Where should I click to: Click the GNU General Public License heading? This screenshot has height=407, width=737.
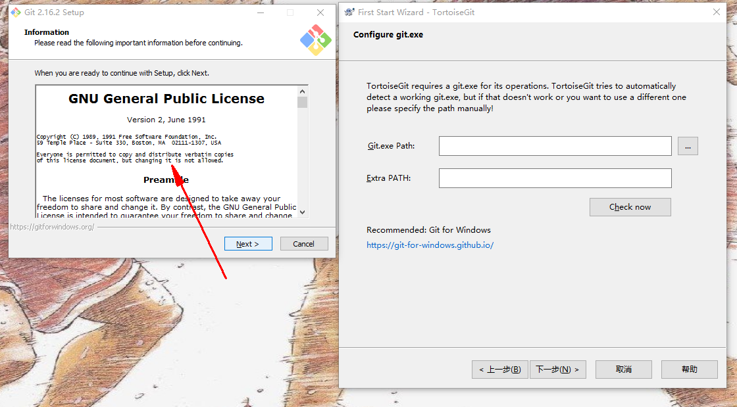166,99
